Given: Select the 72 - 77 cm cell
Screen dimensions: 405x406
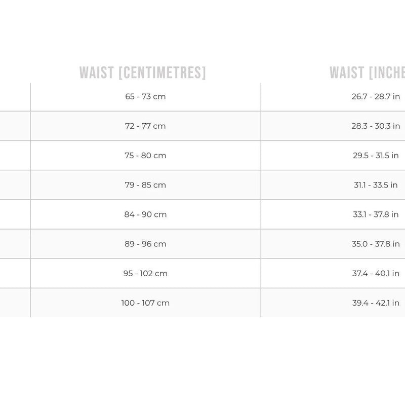Looking at the screenshot, I should [x=146, y=126].
